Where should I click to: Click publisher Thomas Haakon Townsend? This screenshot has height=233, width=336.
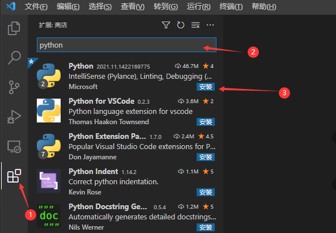[x=109, y=122]
